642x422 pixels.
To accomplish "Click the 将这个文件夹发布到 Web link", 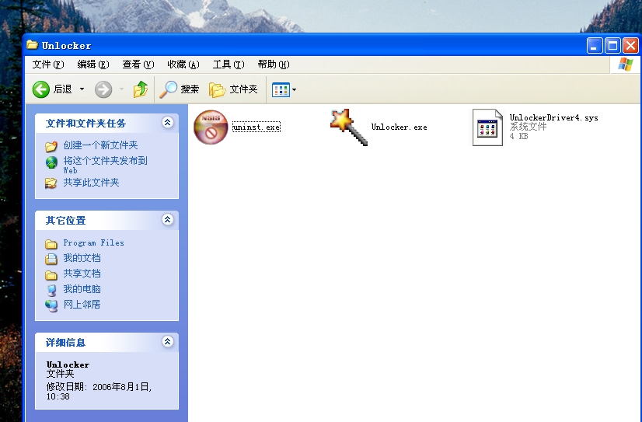I will tap(105, 165).
